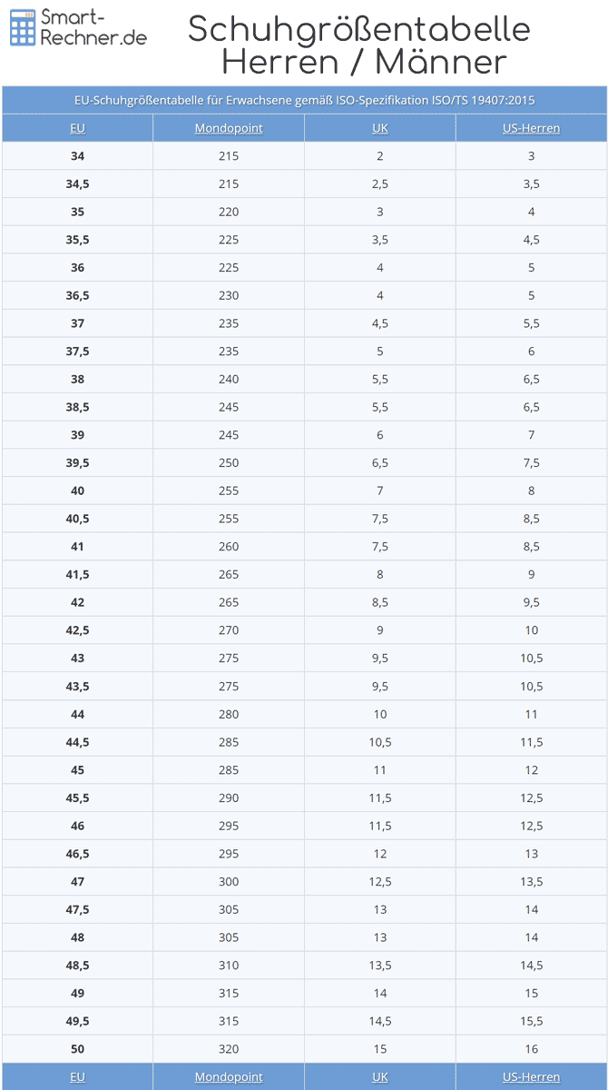
Task: Click the Schuhgrößentabelle Herren / Männer title
Action: [x=358, y=45]
